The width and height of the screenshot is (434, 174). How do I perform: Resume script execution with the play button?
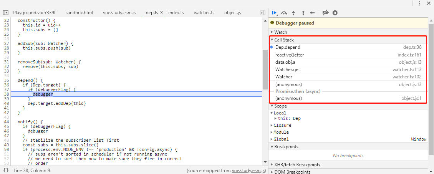pyautogui.click(x=274, y=13)
